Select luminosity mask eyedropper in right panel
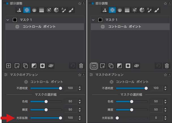Viewport: 172px width, 123px height. coord(134,10)
